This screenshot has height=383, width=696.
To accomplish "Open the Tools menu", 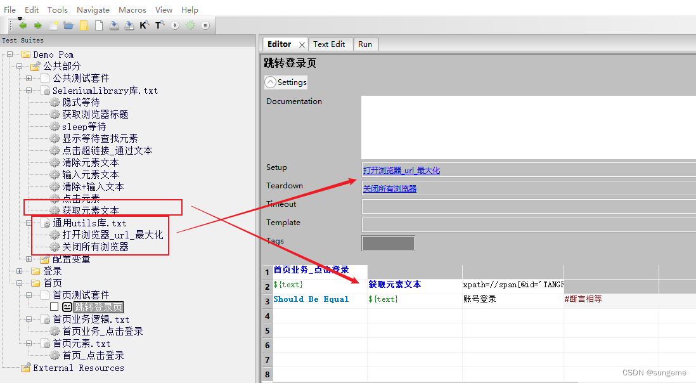I will 58,10.
